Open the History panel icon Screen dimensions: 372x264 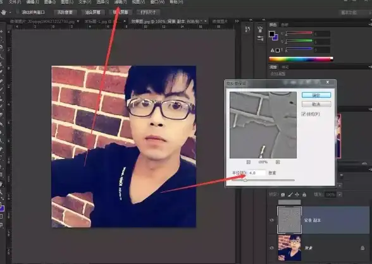click(247, 30)
